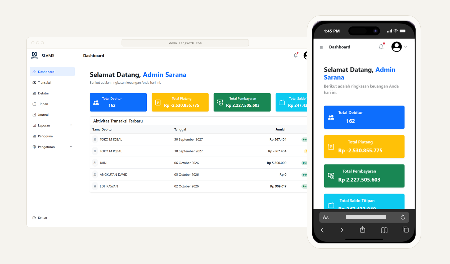The height and width of the screenshot is (264, 450).
Task: Select Journal in the sidebar
Action: point(52,115)
